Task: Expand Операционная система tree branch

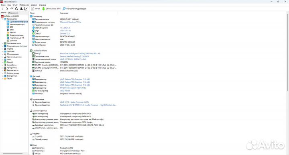Action: (2, 46)
